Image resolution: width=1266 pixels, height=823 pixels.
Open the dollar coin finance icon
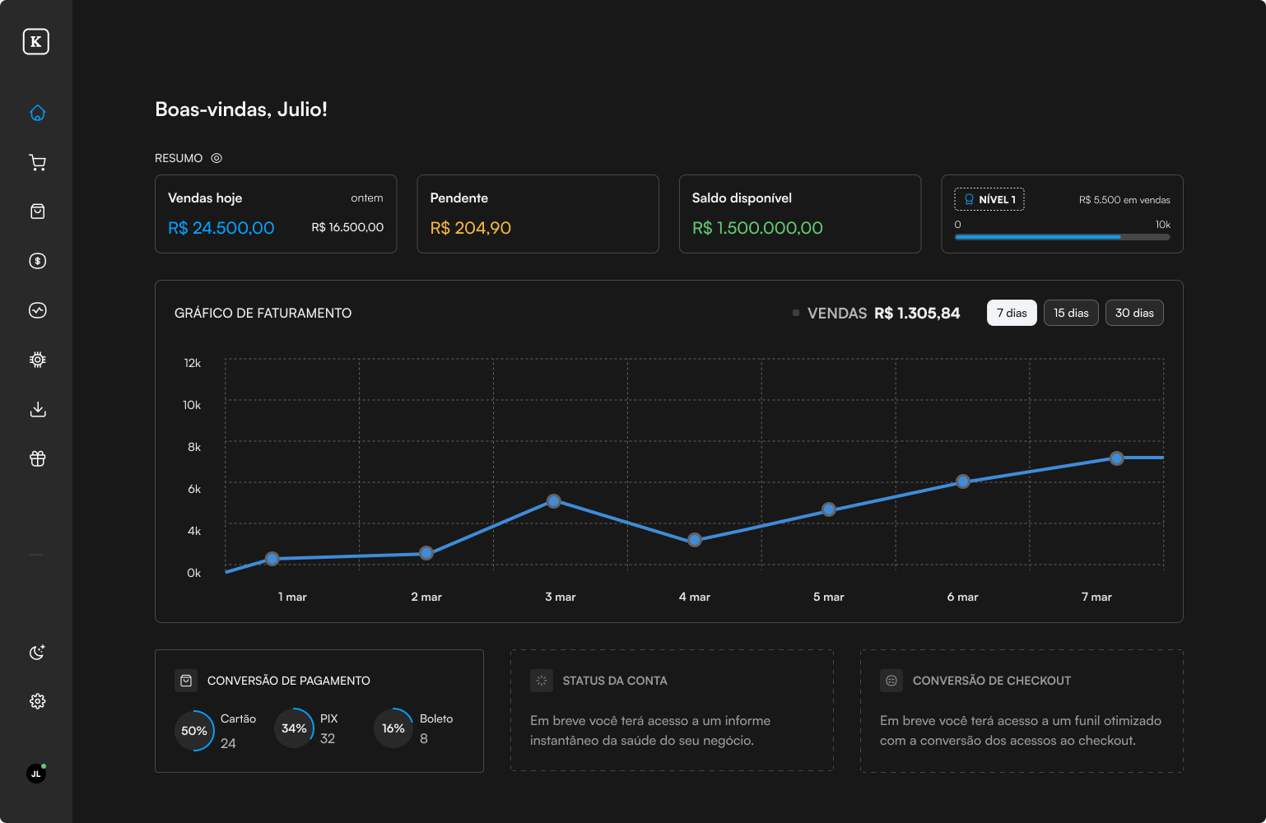37,261
